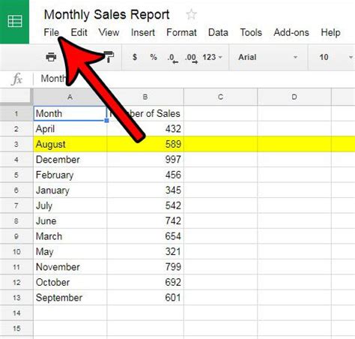This screenshot has width=355, height=339.
Task: Select the cell with value 742
Action: click(145, 221)
